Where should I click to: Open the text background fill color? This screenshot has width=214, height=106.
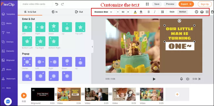[x=141, y=12]
